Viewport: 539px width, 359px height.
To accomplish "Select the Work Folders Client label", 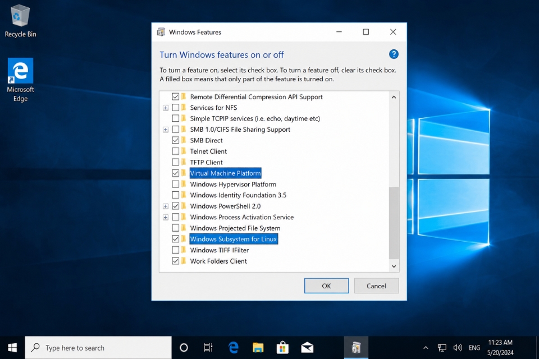I will coord(218,261).
